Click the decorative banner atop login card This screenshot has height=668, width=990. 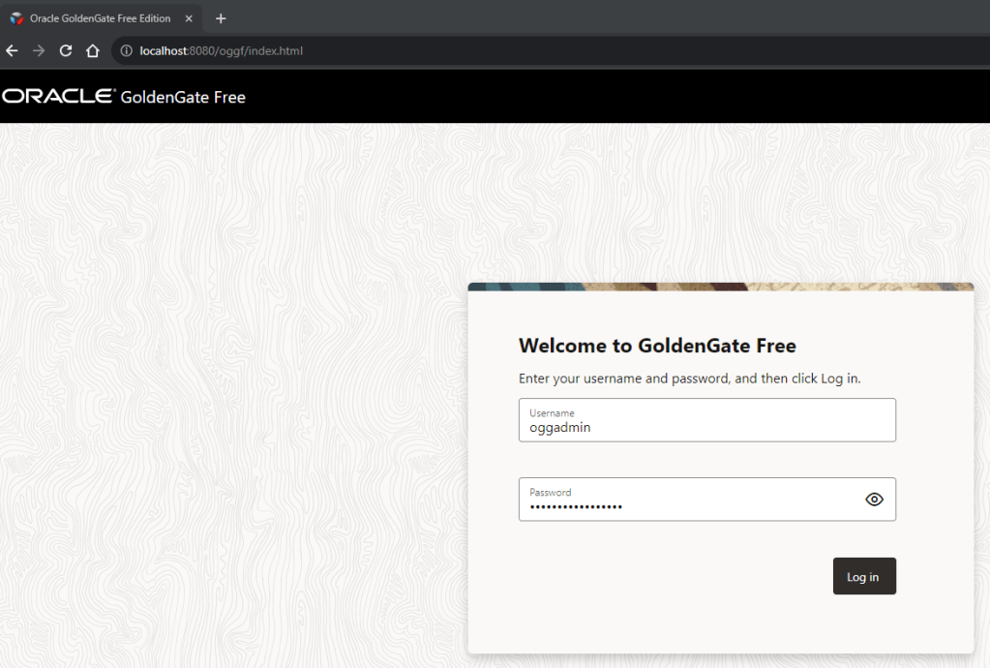[x=720, y=287]
